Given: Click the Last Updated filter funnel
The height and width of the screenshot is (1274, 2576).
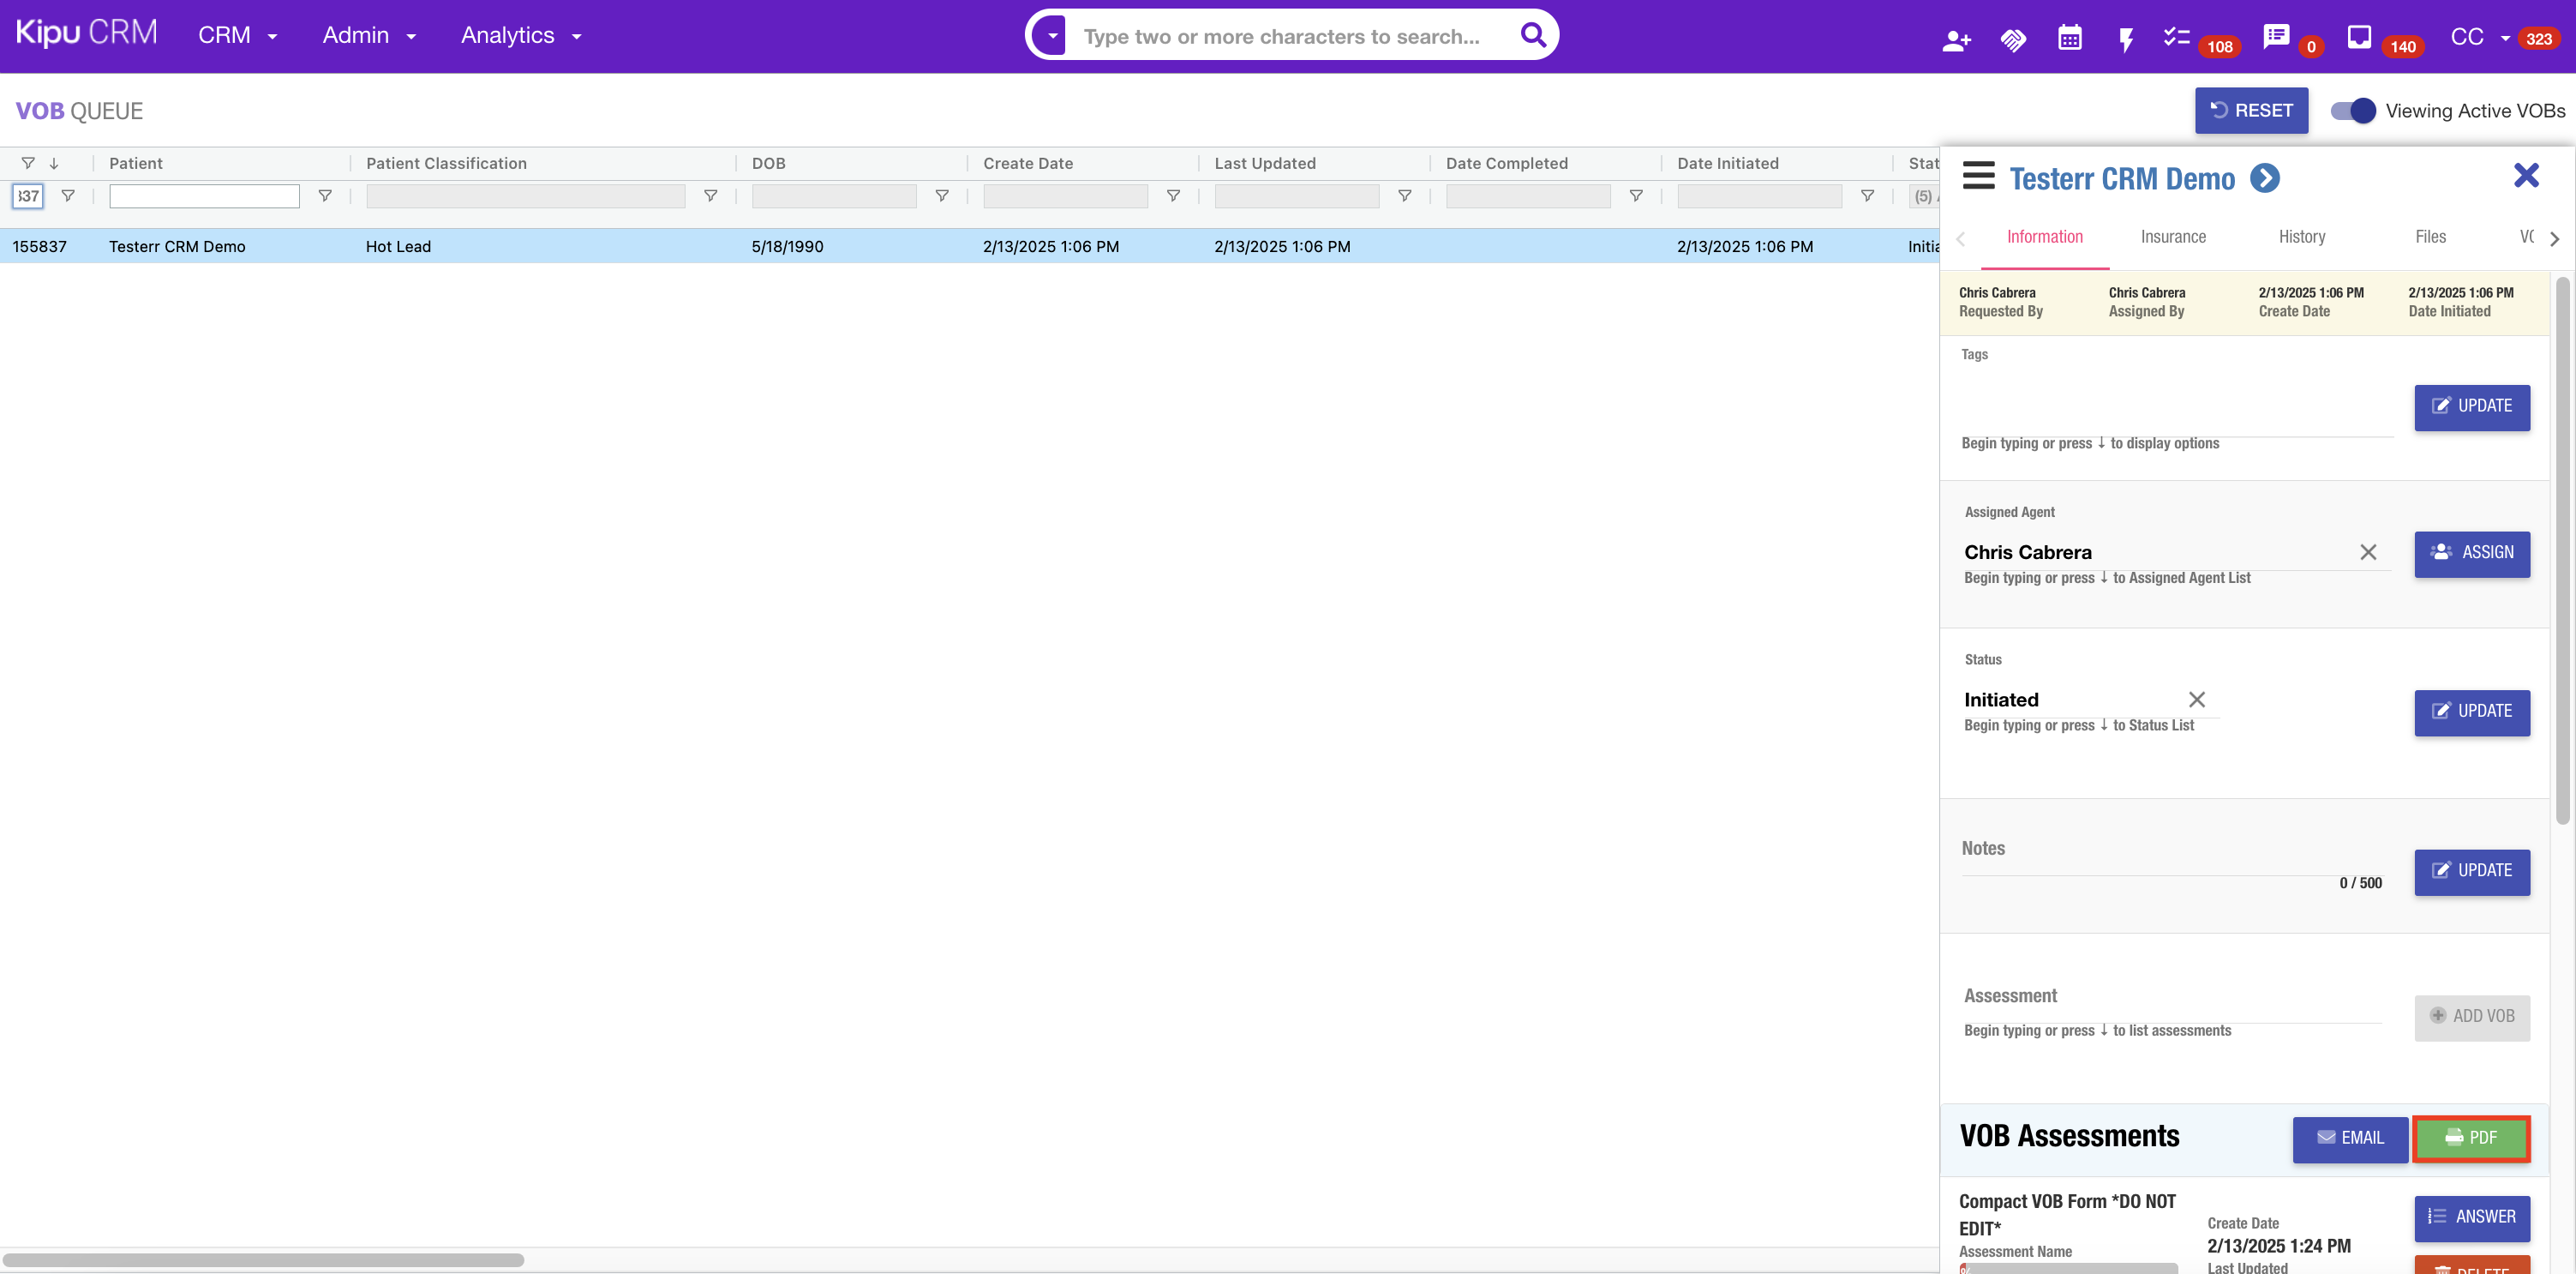Looking at the screenshot, I should click(x=1405, y=196).
